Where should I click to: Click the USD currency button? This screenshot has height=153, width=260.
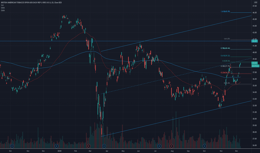pos(256,2)
